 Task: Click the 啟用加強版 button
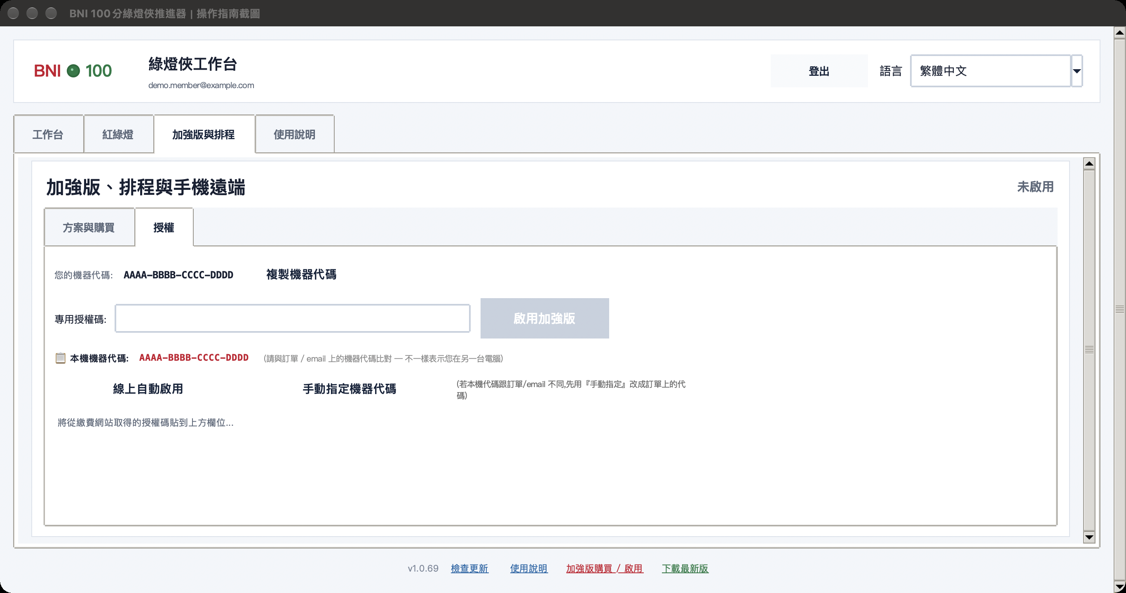coord(544,318)
